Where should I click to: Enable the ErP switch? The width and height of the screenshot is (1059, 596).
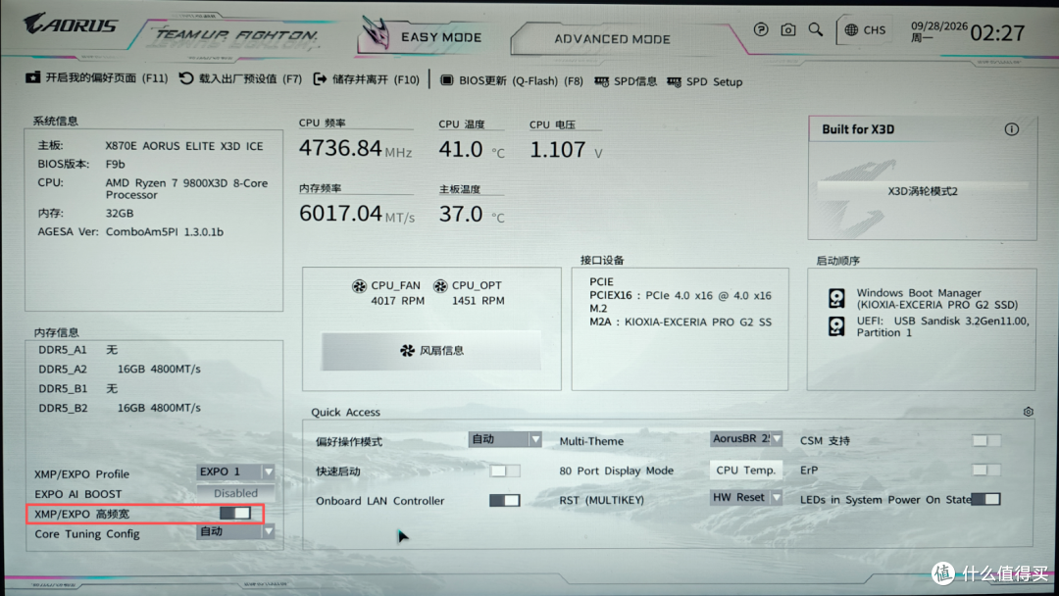click(x=986, y=470)
